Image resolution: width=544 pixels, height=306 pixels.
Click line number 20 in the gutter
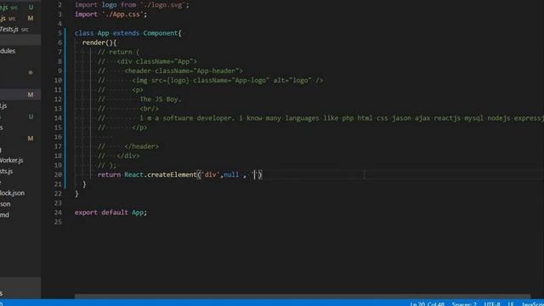(58, 175)
